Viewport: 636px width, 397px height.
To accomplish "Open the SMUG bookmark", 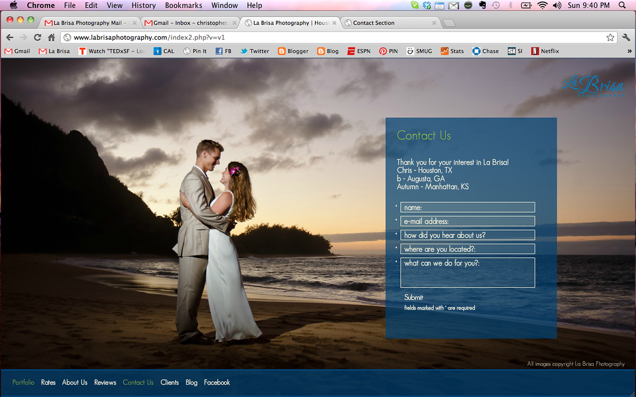I will pyautogui.click(x=419, y=51).
